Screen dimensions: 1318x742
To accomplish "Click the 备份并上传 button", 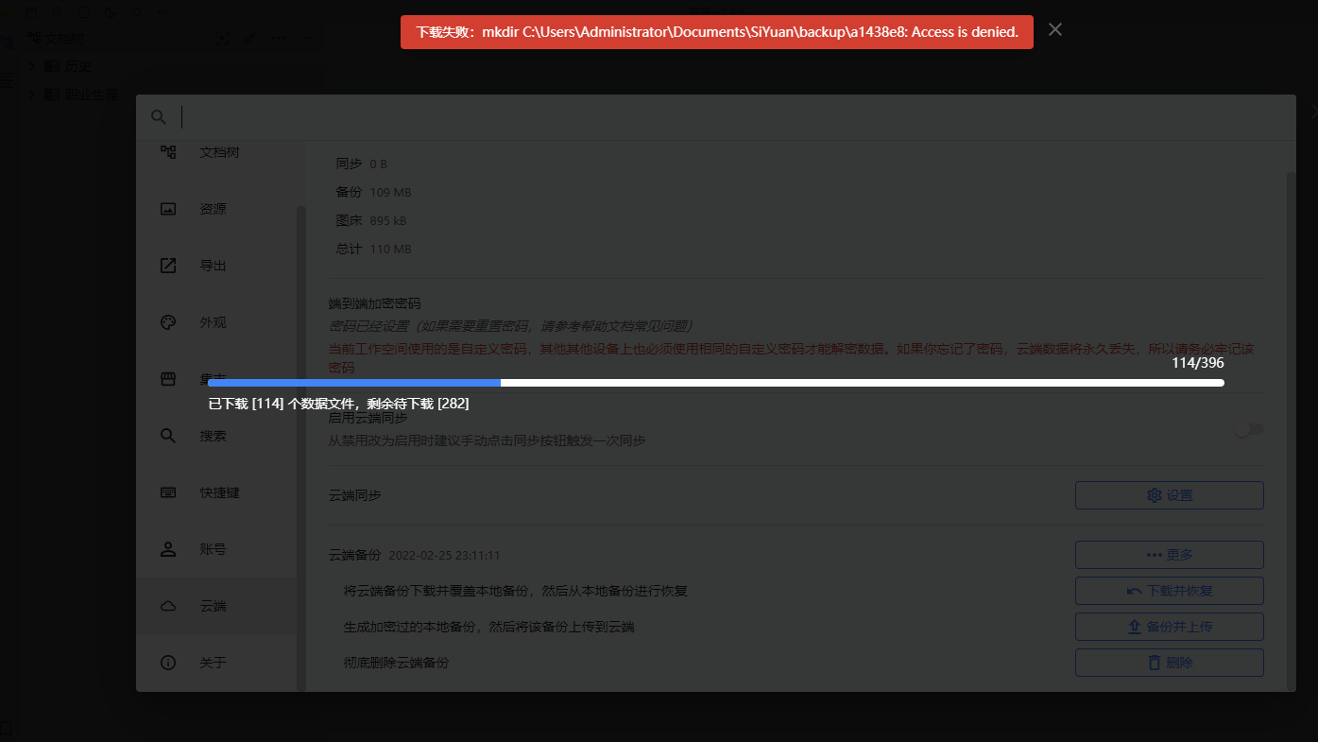I will (1170, 627).
